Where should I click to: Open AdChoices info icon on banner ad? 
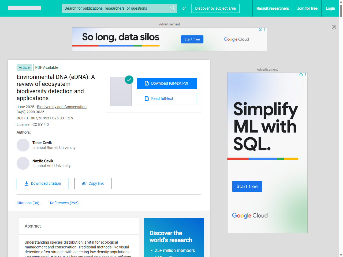[x=260, y=30]
